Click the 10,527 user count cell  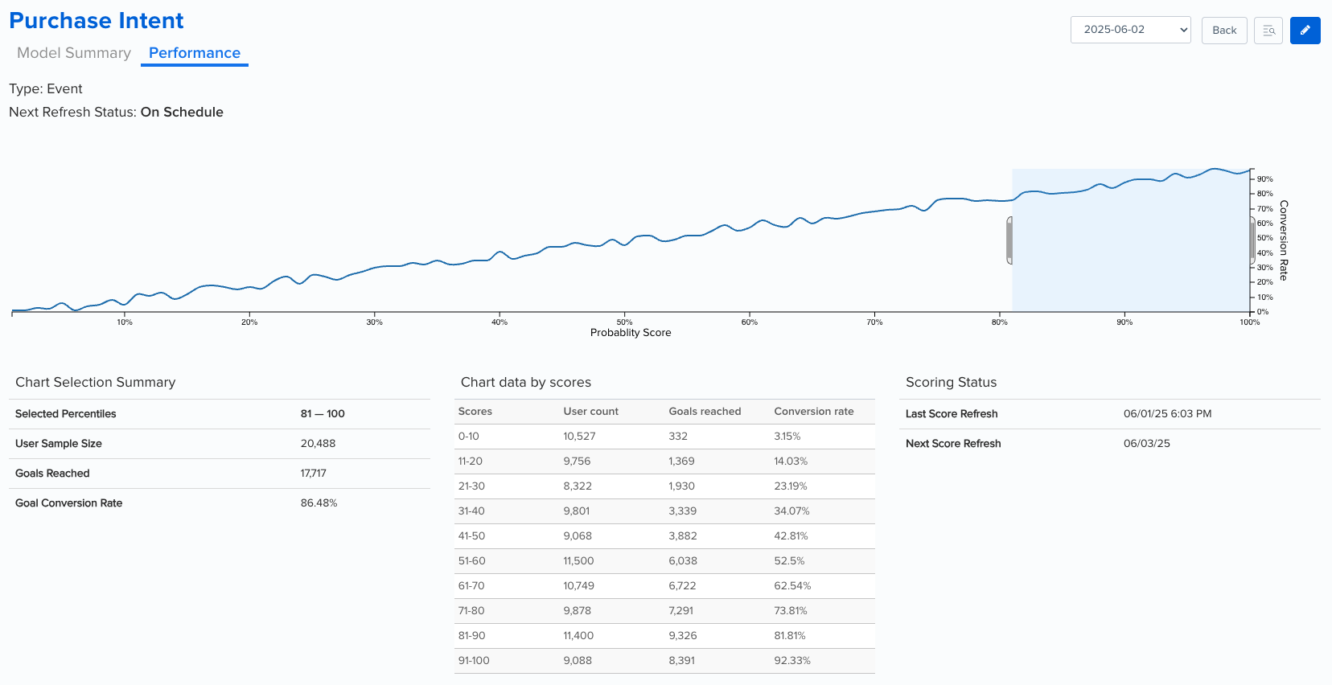click(x=580, y=437)
